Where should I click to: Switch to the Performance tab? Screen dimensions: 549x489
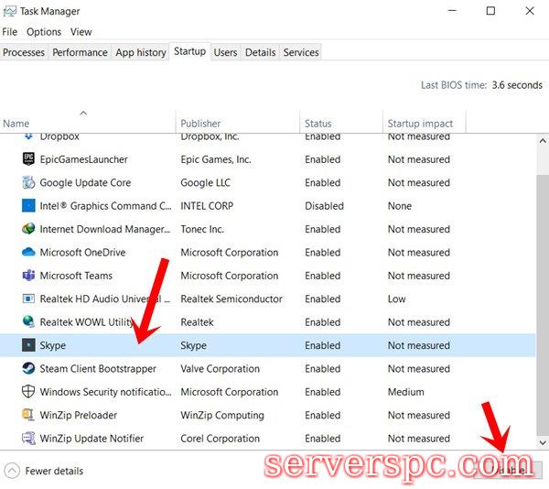pyautogui.click(x=80, y=52)
